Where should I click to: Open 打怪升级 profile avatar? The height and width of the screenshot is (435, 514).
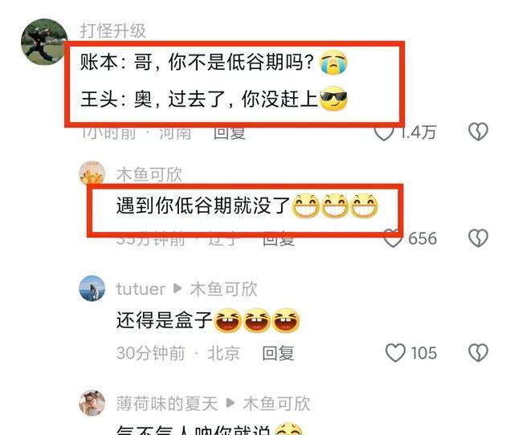[x=44, y=42]
